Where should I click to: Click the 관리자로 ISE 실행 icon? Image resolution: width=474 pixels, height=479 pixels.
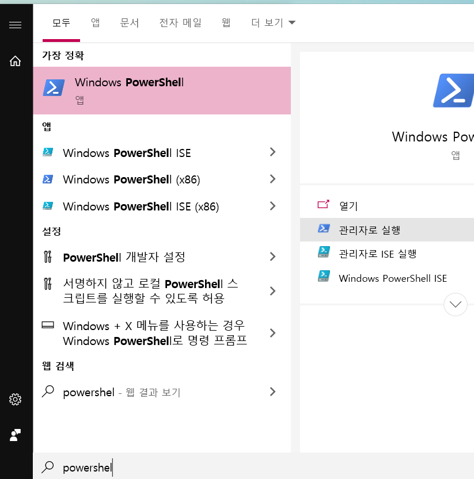(324, 252)
